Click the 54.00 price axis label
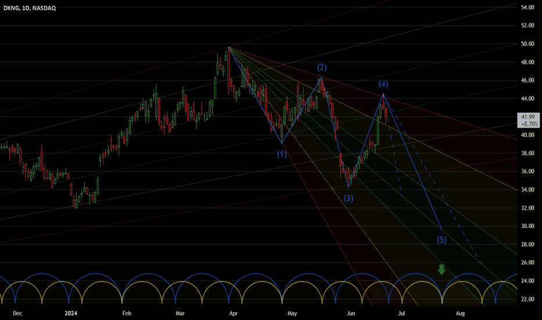Viewport: 542px width, 320px height. coord(527,7)
